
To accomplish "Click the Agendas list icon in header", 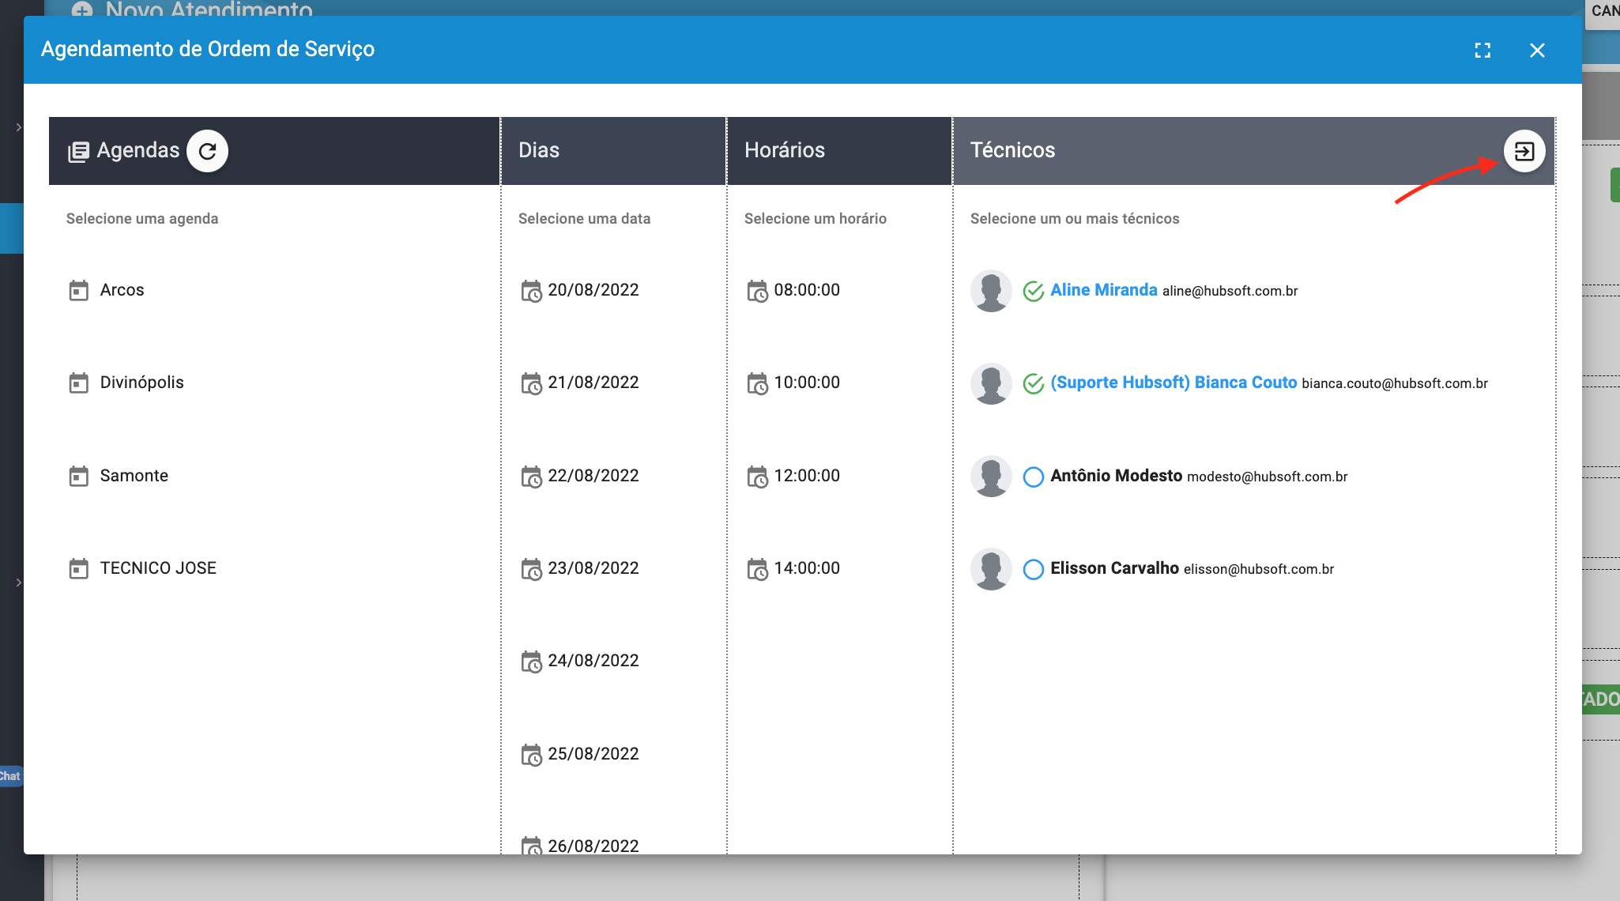I will tap(78, 152).
